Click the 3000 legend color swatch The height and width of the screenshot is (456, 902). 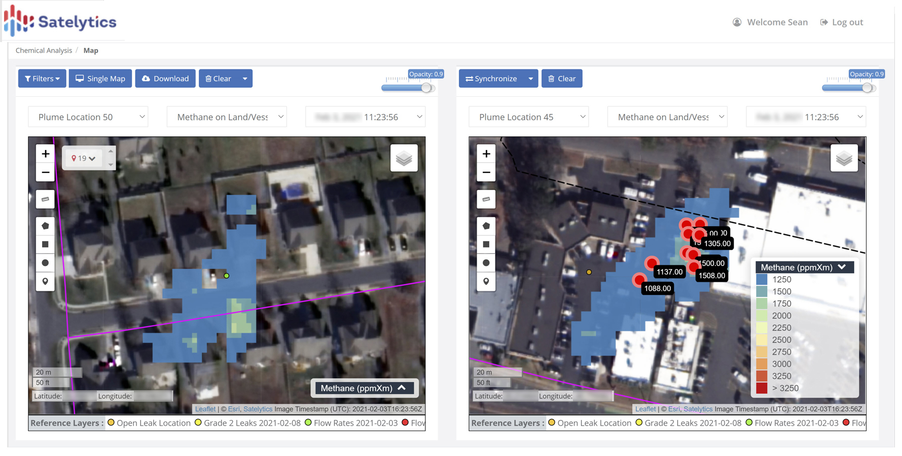tap(762, 364)
